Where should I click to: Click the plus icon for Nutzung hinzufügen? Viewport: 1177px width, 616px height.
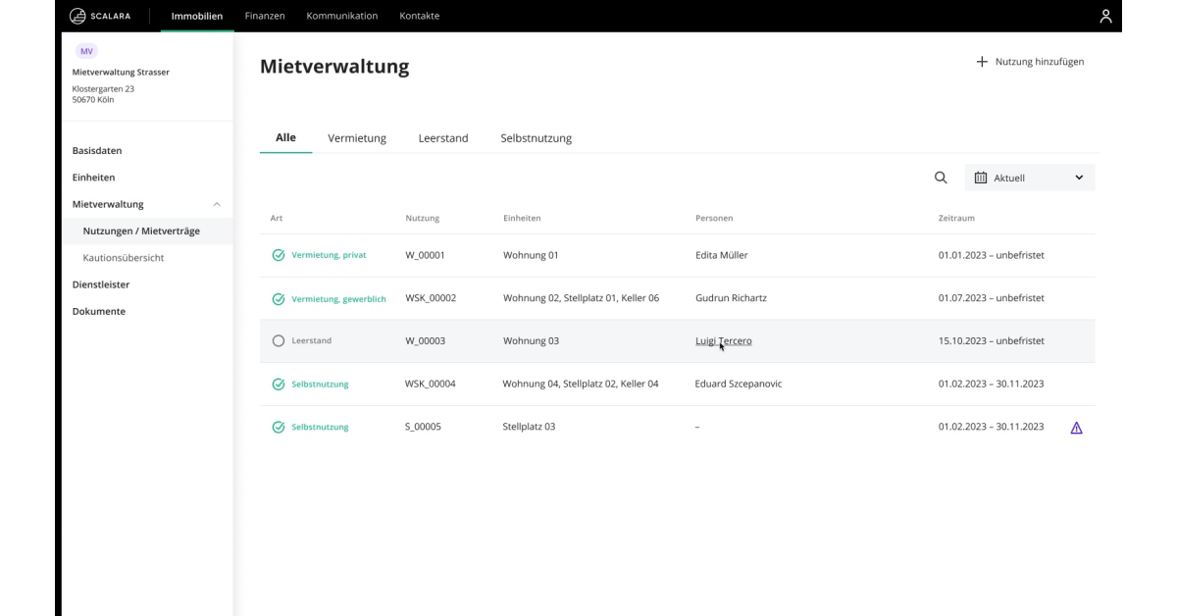(982, 62)
